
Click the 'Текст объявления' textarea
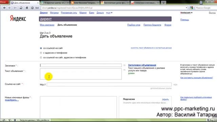(x=81, y=74)
